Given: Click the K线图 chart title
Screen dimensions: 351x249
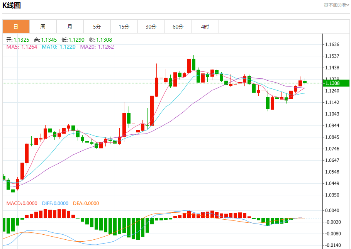Looking at the screenshot, I should pos(12,5).
